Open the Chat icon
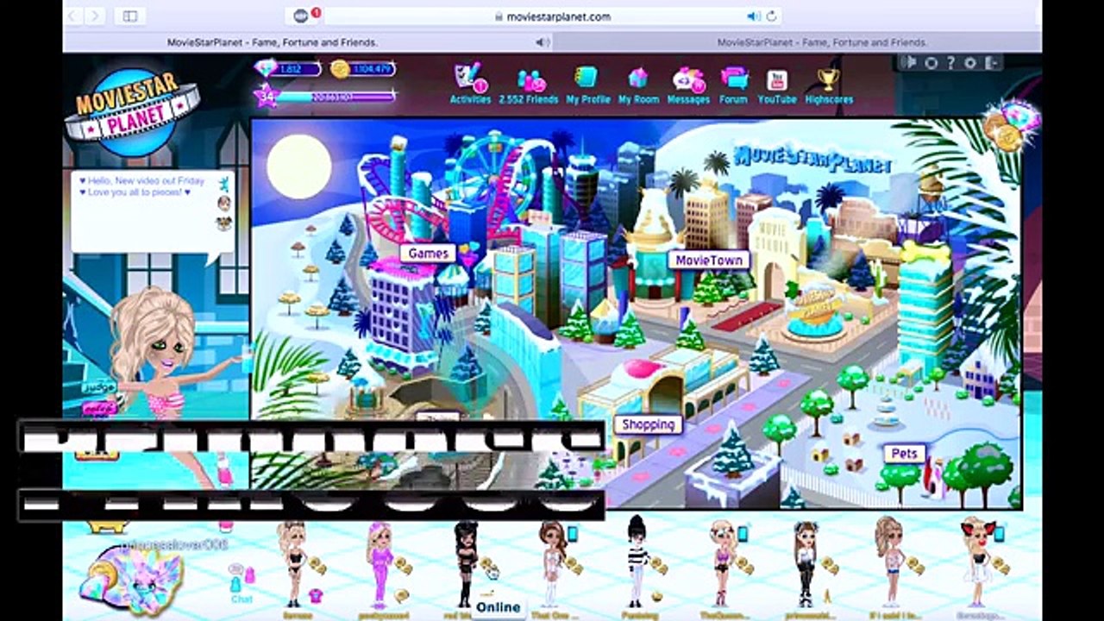 240,585
